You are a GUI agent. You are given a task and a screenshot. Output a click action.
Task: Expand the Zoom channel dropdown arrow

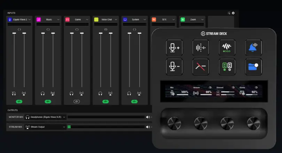pyautogui.click(x=202, y=20)
